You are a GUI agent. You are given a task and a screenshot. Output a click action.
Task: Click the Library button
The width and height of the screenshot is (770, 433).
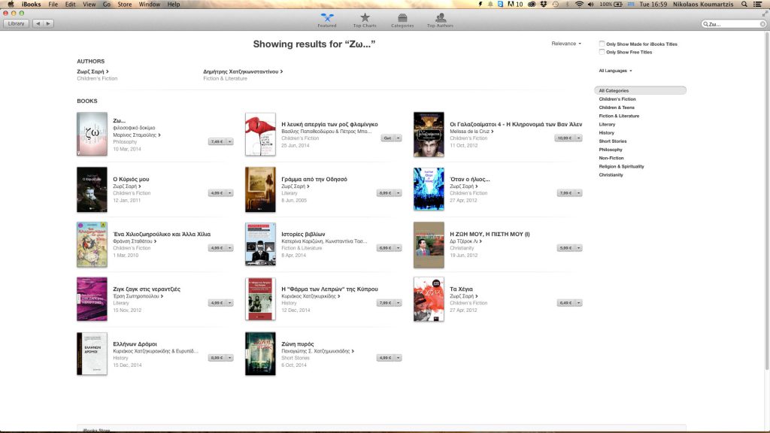(17, 23)
